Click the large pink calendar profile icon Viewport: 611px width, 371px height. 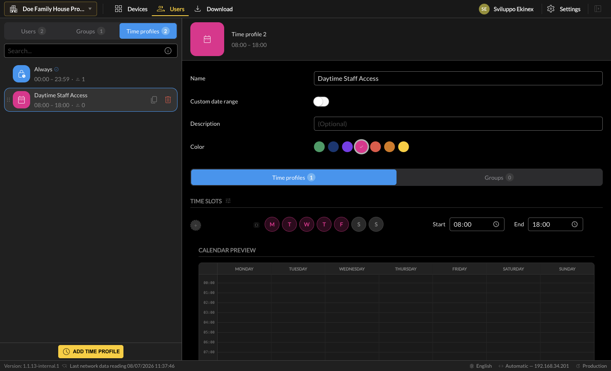tap(207, 39)
